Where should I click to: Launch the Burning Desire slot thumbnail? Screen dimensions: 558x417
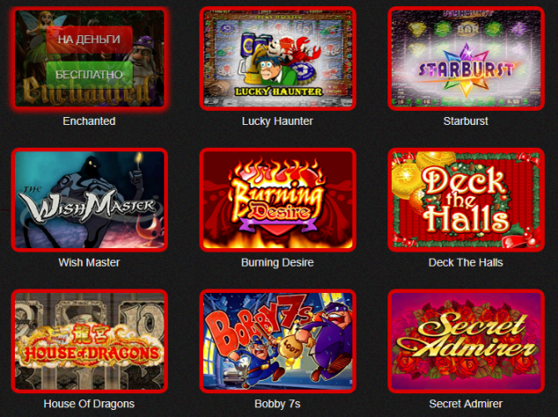pos(278,200)
